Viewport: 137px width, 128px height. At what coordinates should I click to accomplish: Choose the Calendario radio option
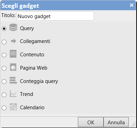4,108
